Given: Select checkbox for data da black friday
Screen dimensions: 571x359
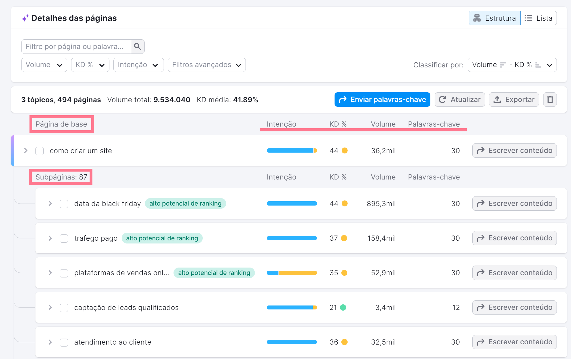Looking at the screenshot, I should [x=64, y=204].
